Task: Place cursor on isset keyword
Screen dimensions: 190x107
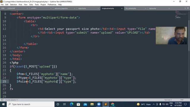Action: click(19, 67)
